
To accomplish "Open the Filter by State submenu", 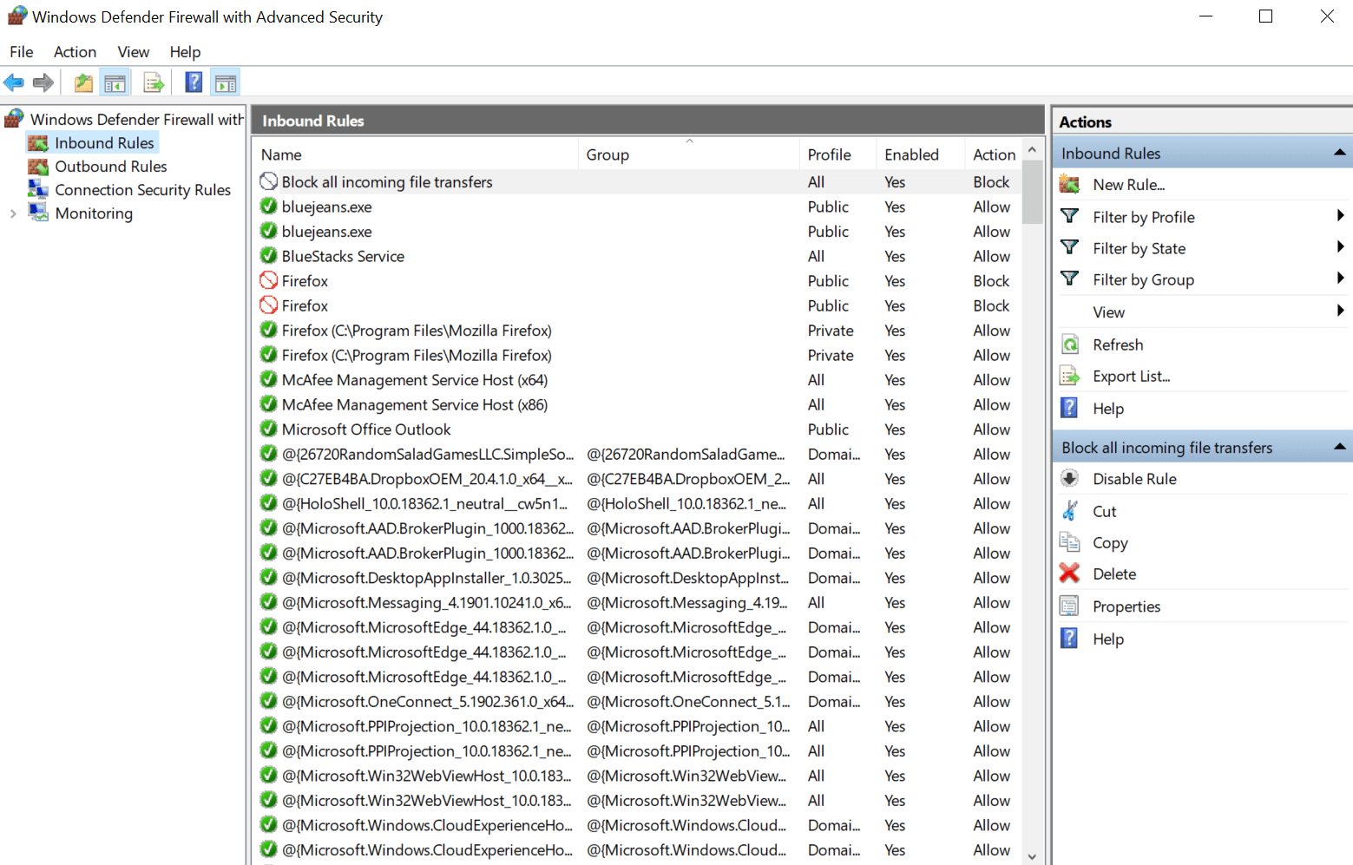I will click(1139, 249).
